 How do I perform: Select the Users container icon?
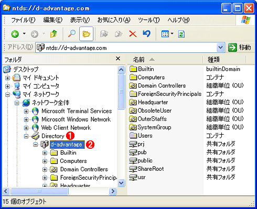(133, 135)
